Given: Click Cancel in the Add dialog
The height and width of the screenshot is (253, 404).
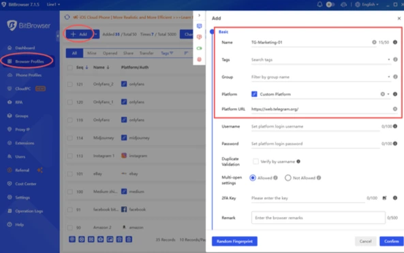Looking at the screenshot, I should [x=365, y=241].
